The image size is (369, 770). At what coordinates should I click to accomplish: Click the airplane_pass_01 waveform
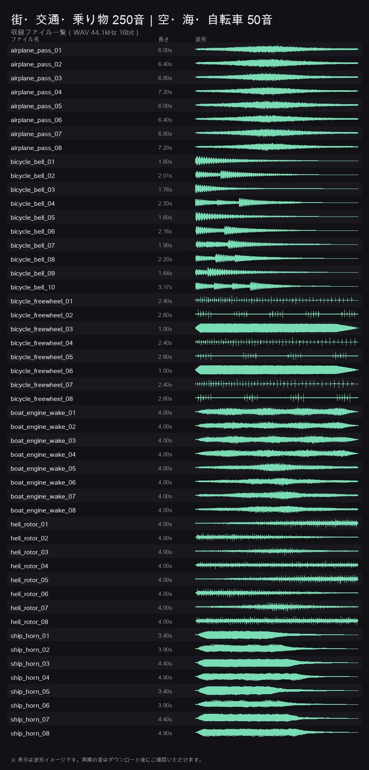click(277, 49)
